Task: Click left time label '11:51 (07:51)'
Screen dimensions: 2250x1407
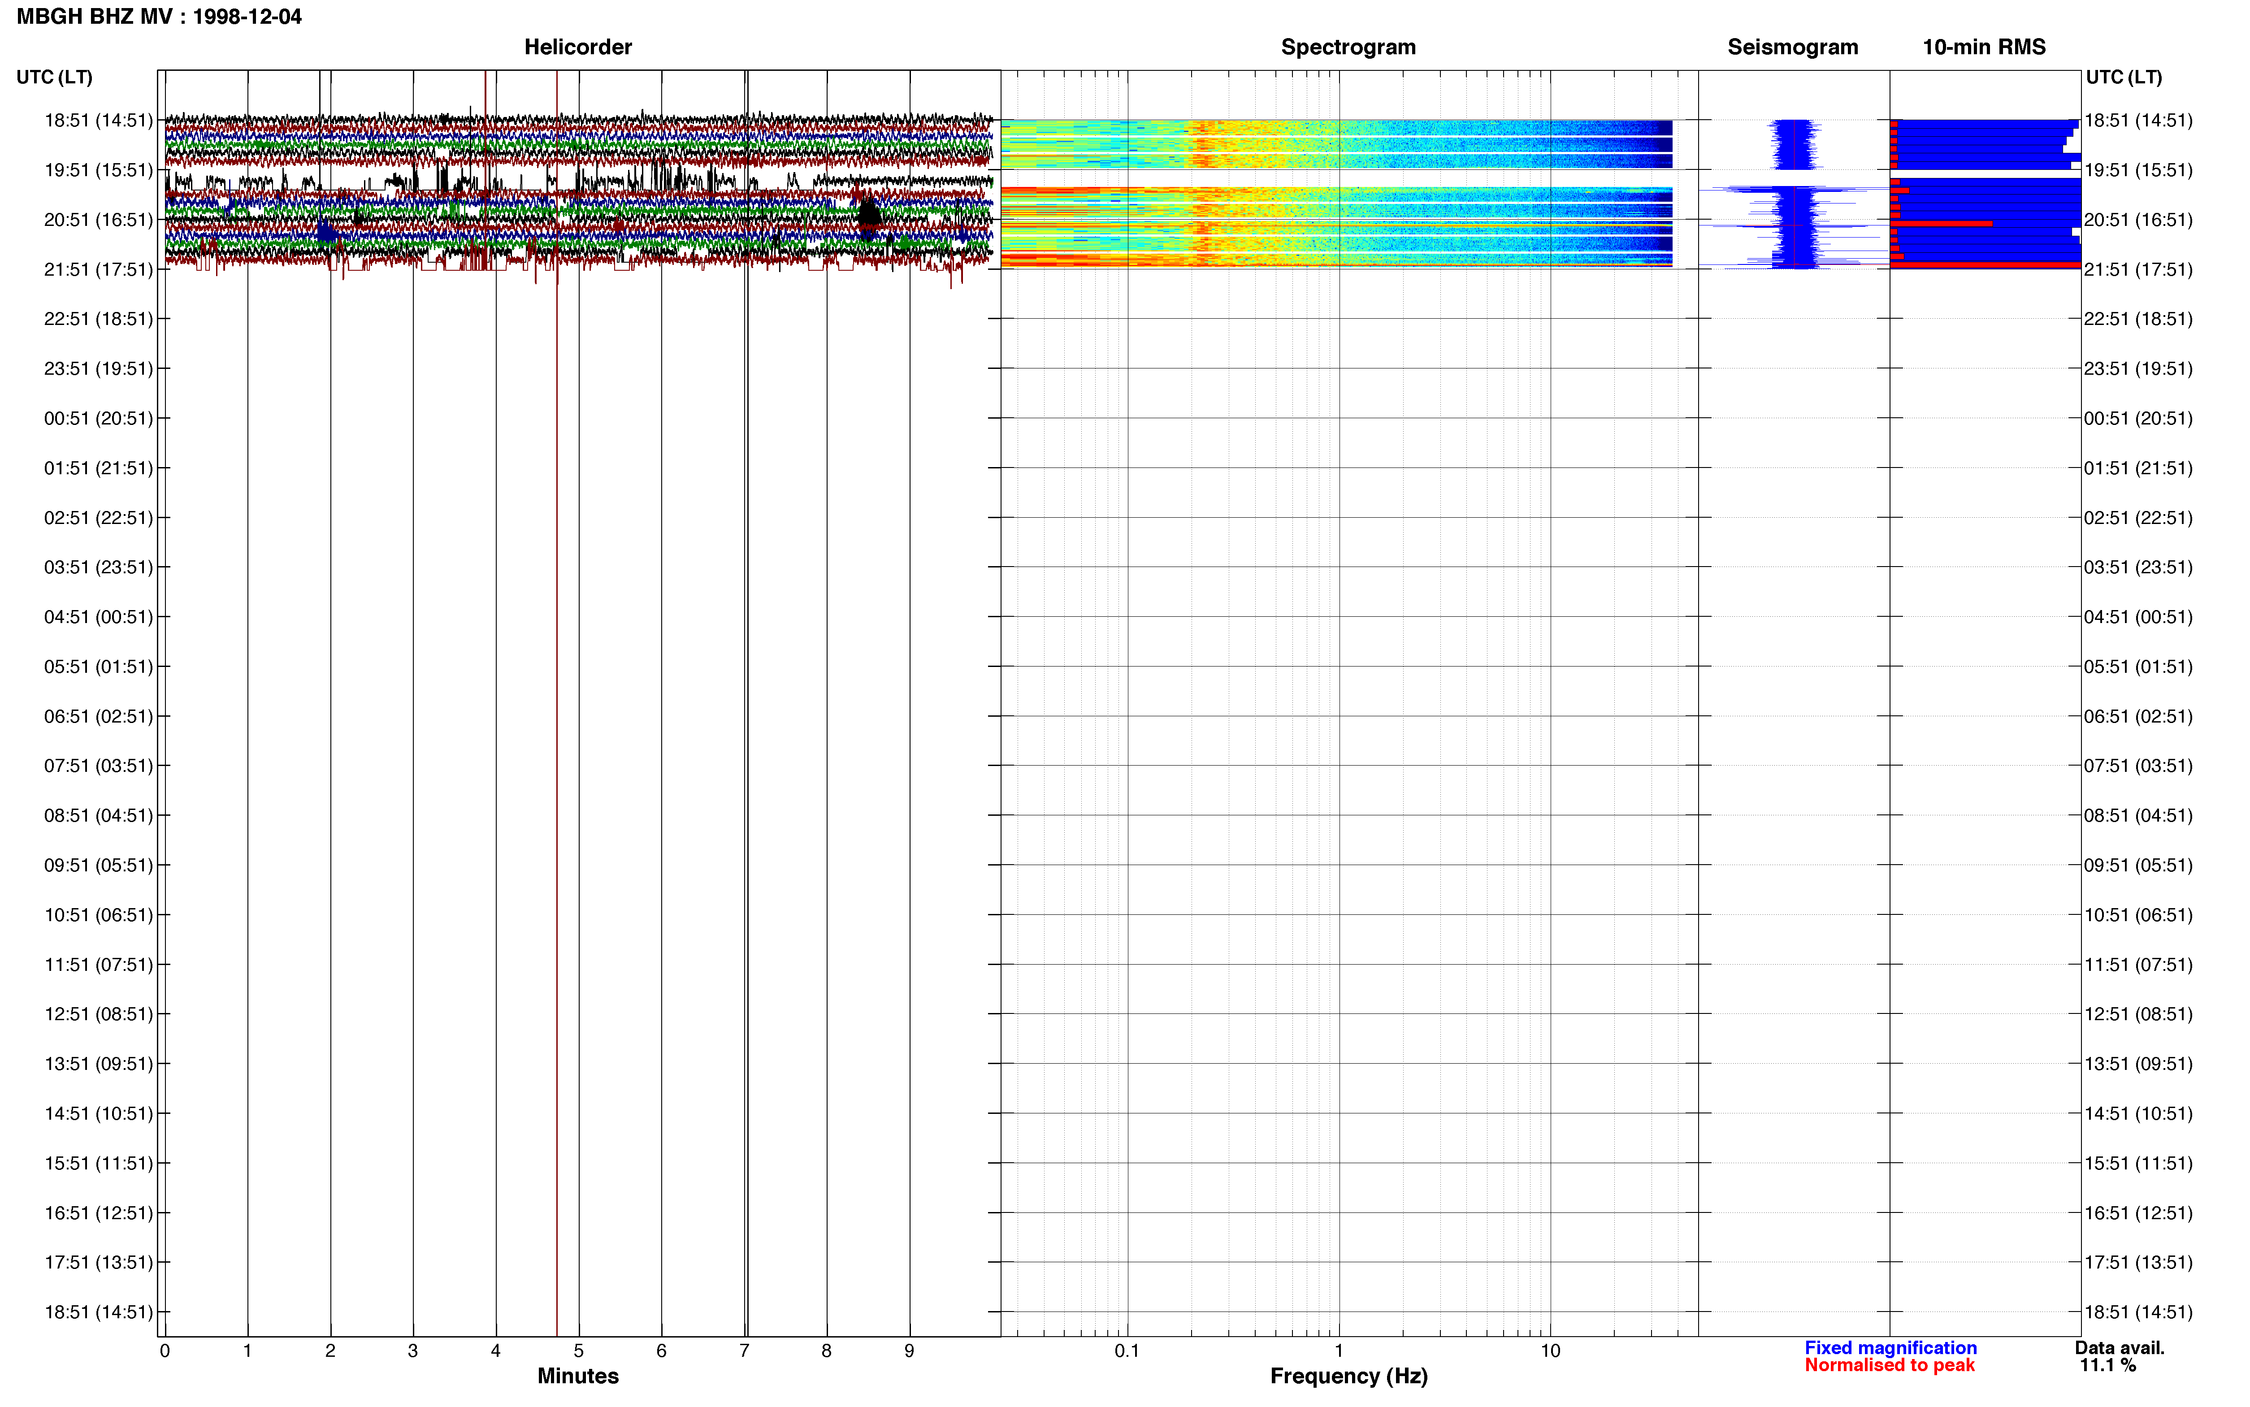Action: click(x=99, y=964)
